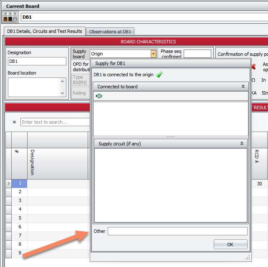Click the green checkmark origin status icon
The width and height of the screenshot is (268, 267).
click(x=159, y=75)
